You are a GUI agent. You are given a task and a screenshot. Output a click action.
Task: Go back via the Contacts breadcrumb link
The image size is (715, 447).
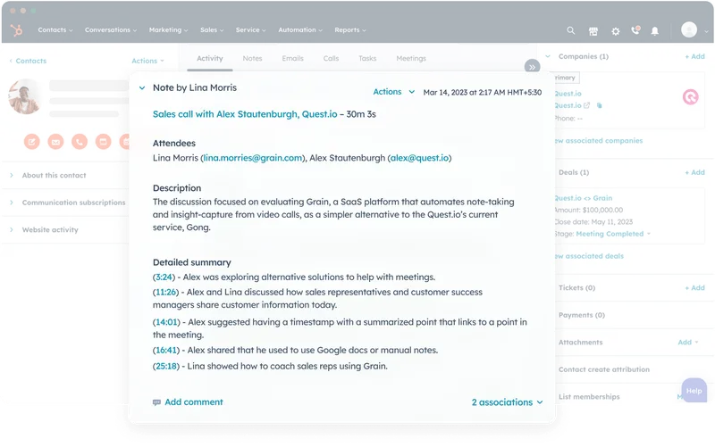pos(28,61)
